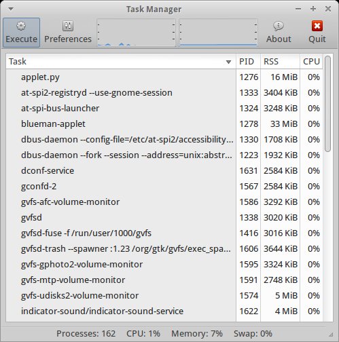Select the dbus-daemon --config-file process row
Screen dimensions: 339x342
coord(164,140)
